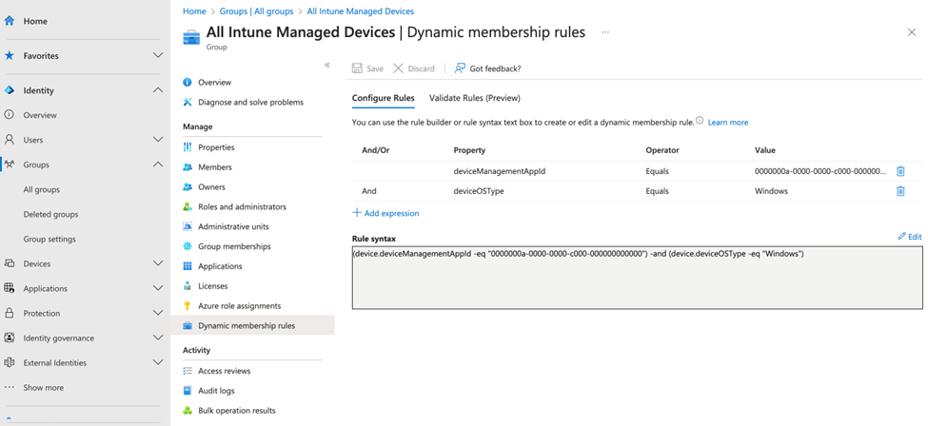Open the ellipsis more options beside title
This screenshot has height=426, width=928.
point(604,32)
